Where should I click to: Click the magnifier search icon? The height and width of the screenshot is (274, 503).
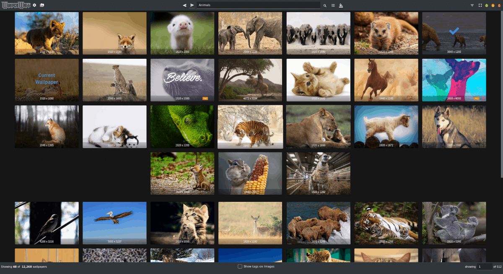tap(325, 5)
